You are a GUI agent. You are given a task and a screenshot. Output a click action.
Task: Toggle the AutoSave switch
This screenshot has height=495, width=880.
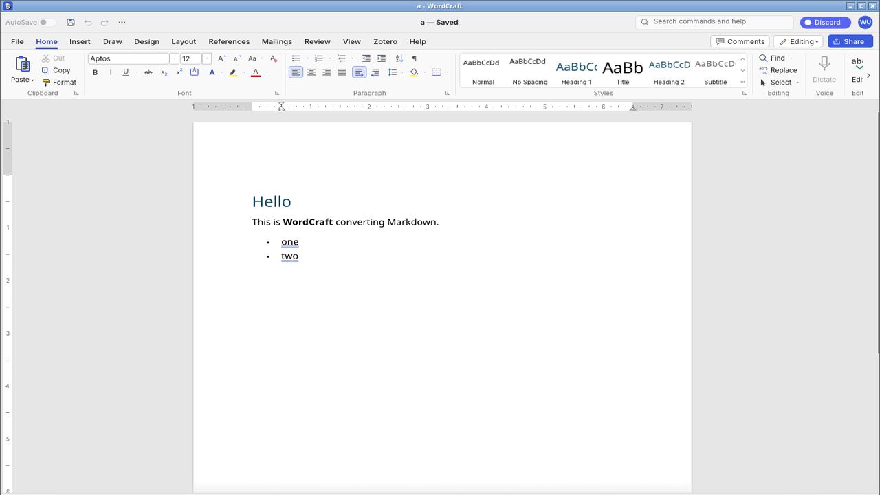47,22
